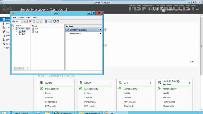This screenshot has width=203, height=114.
Task: Open Properties icon in DHCP toolbar
Action: point(34,22)
